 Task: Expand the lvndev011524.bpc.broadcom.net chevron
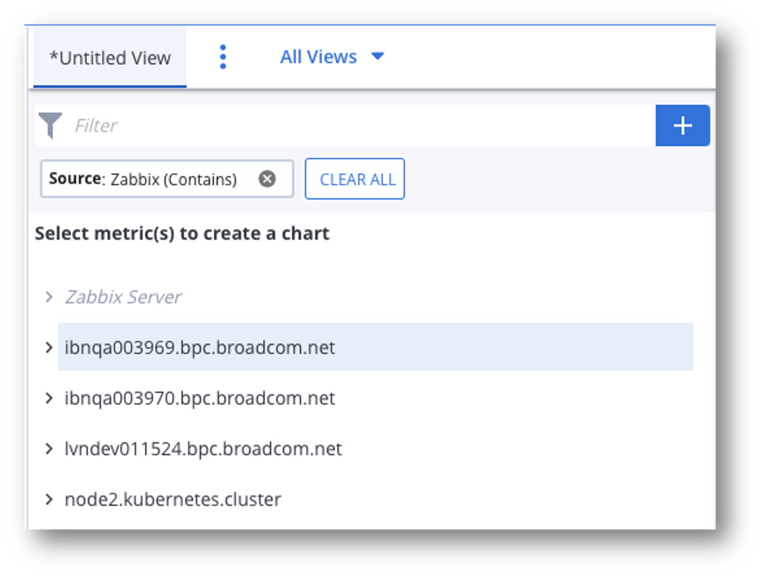[x=49, y=449]
